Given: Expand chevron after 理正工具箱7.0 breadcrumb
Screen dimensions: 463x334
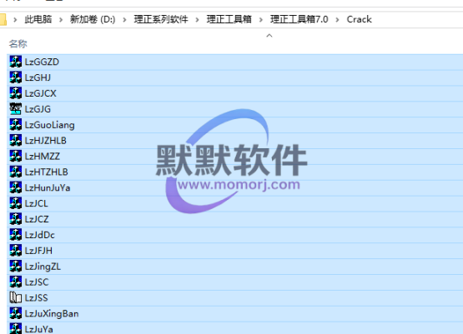Looking at the screenshot, I should pyautogui.click(x=337, y=20).
